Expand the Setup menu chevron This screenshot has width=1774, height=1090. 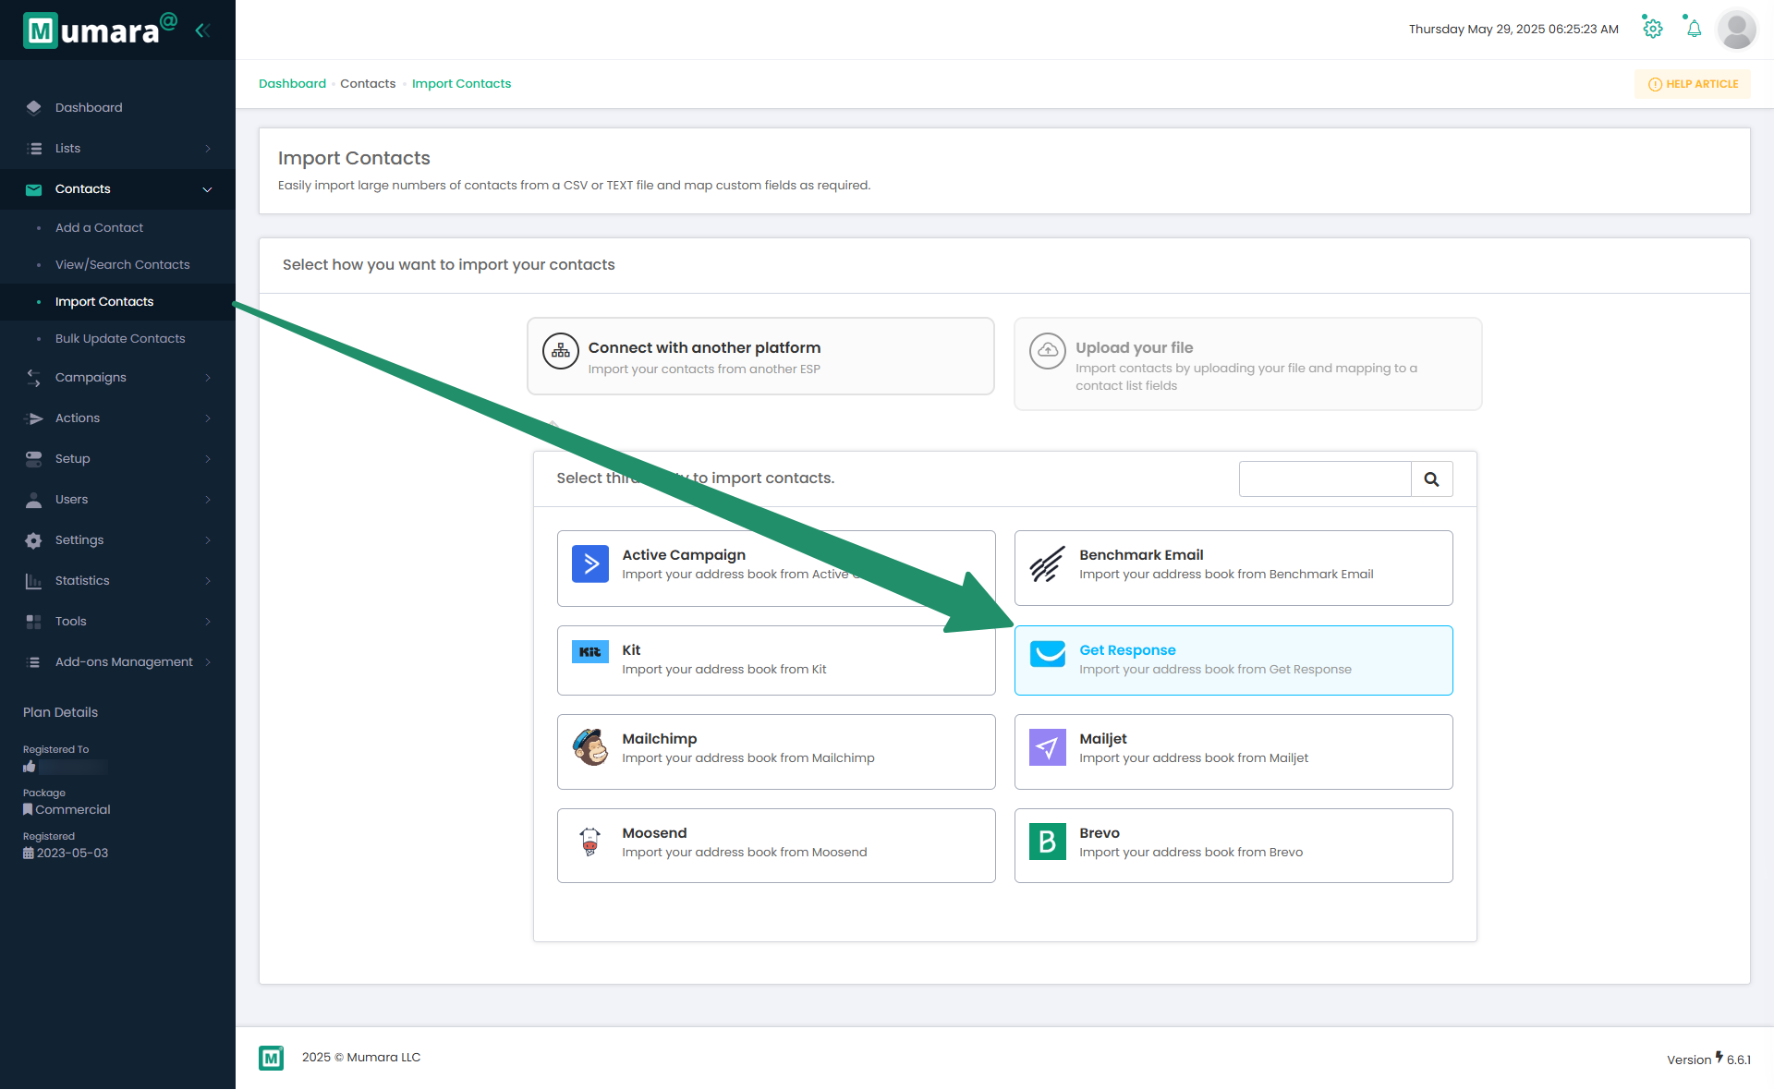click(208, 459)
